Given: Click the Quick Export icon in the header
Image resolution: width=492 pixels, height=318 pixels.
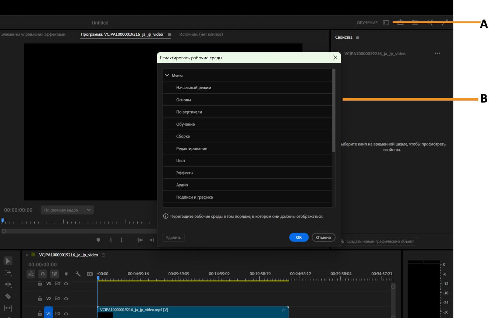Looking at the screenshot, I should 401,22.
